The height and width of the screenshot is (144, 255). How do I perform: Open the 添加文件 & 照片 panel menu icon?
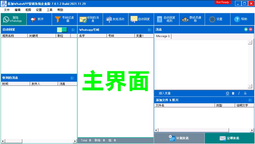coord(250,100)
